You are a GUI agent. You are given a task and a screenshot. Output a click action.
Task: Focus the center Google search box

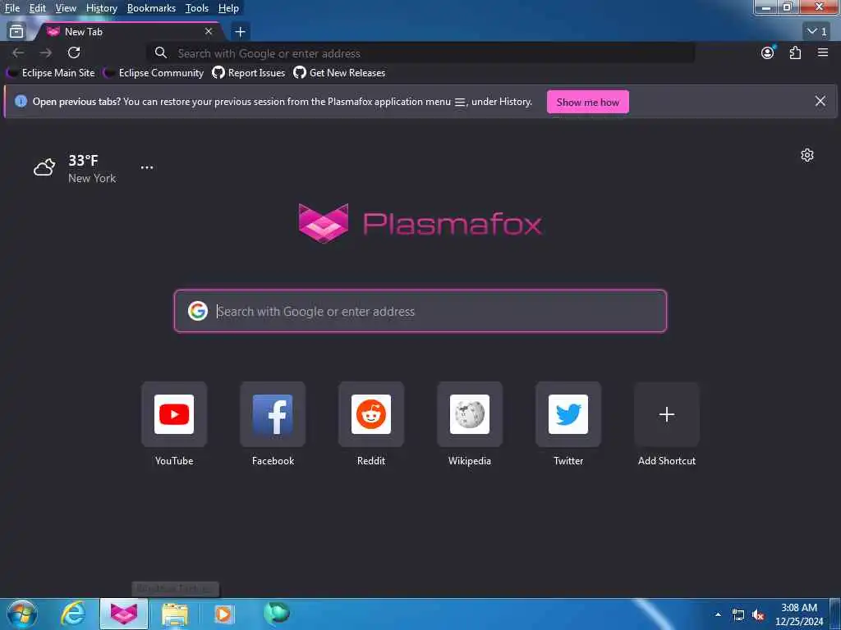click(x=420, y=311)
